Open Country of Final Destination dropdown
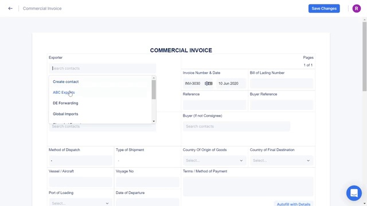Image resolution: width=367 pixels, height=206 pixels. click(x=282, y=160)
